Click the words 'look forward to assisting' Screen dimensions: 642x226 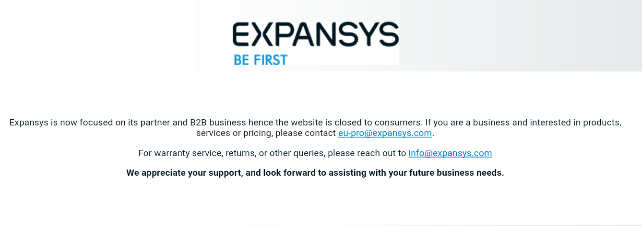coord(314,173)
